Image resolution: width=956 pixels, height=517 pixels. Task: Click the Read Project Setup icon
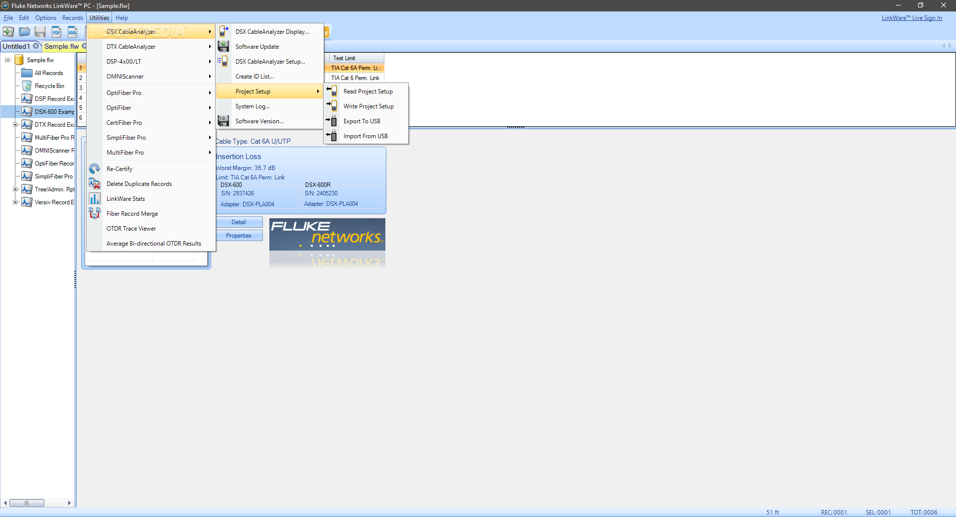332,91
